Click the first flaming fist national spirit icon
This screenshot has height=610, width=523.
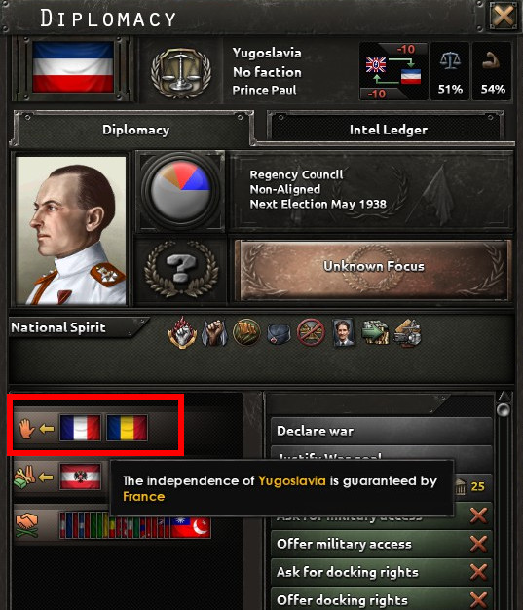182,332
